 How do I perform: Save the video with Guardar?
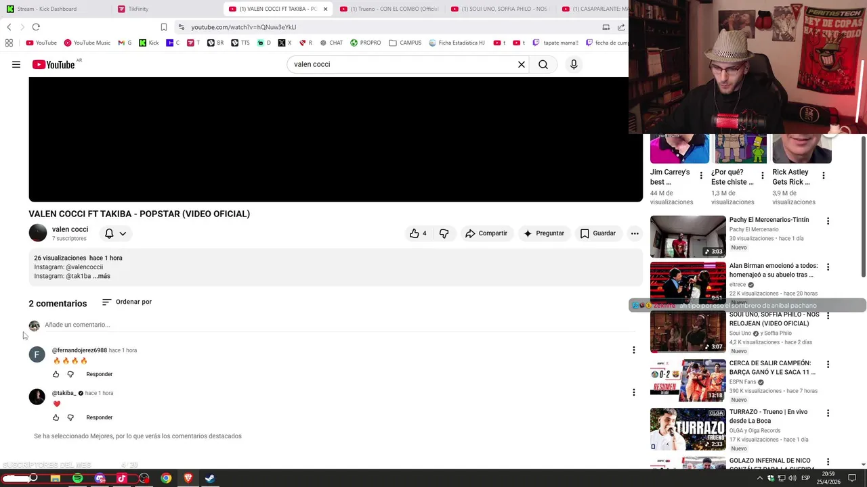point(598,233)
